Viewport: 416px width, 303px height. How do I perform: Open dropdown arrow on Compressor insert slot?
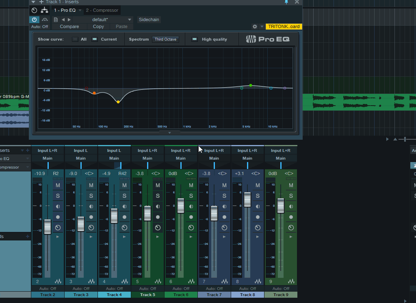(28, 167)
